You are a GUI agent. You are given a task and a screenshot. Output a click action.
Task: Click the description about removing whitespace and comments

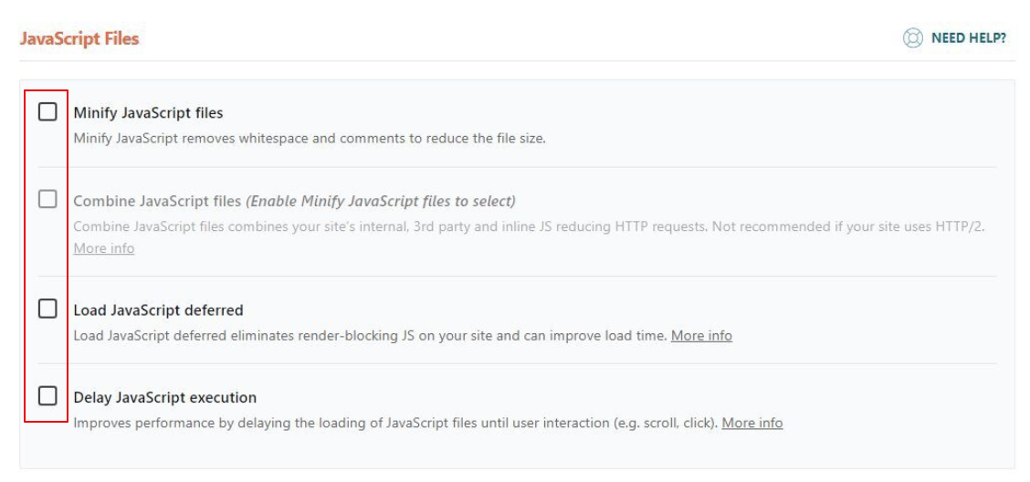click(x=309, y=139)
